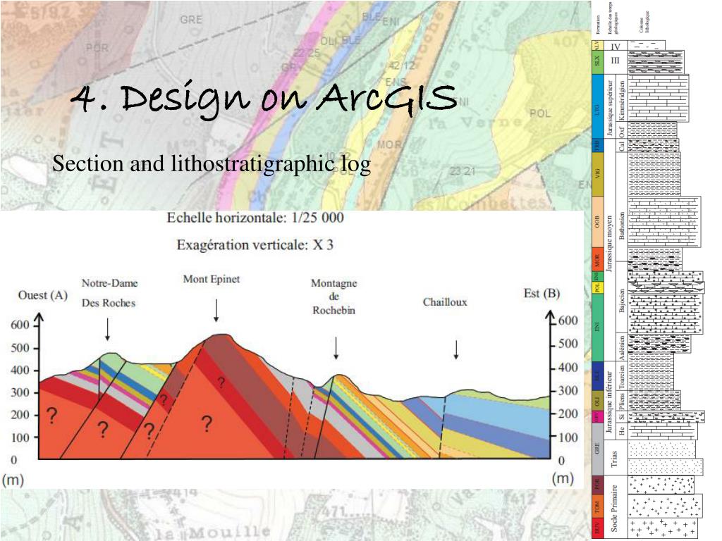
Task: Click the large ENI green formation swatch
Action: click(597, 328)
